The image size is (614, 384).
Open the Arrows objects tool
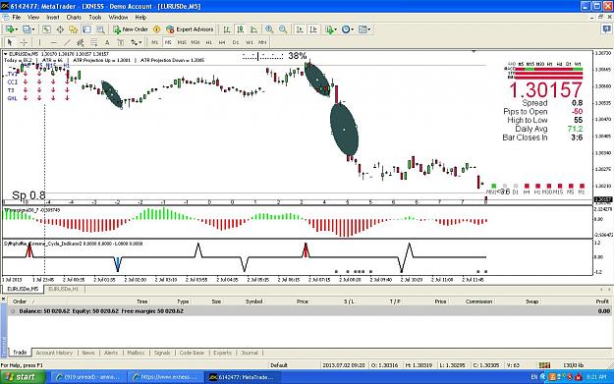pyautogui.click(x=134, y=42)
